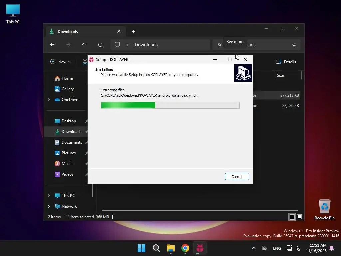Image resolution: width=341 pixels, height=256 pixels.
Task: Go back in File Explorer
Action: (52, 45)
